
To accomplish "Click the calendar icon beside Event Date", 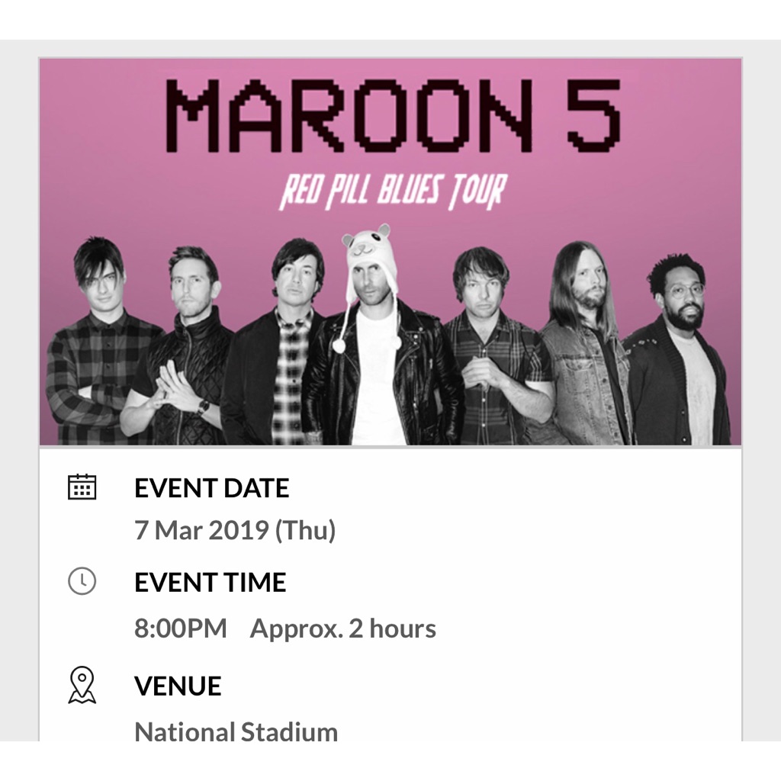I will (82, 487).
